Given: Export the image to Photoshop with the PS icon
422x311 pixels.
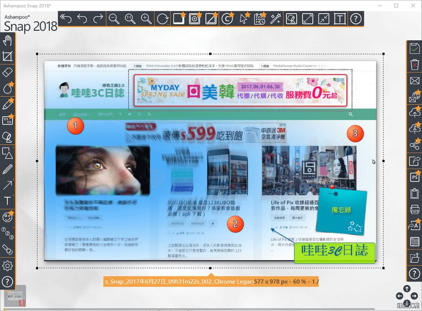Looking at the screenshot, I should click(414, 177).
